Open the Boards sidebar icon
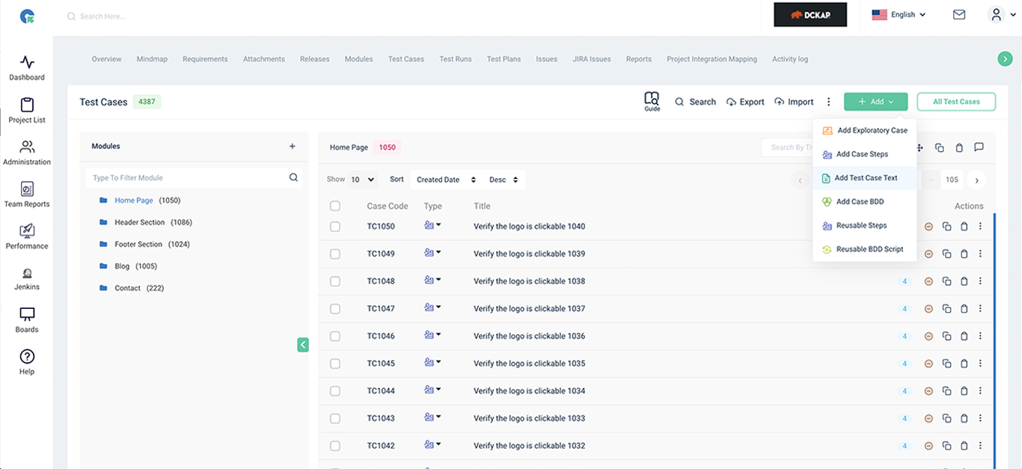 coord(27,314)
